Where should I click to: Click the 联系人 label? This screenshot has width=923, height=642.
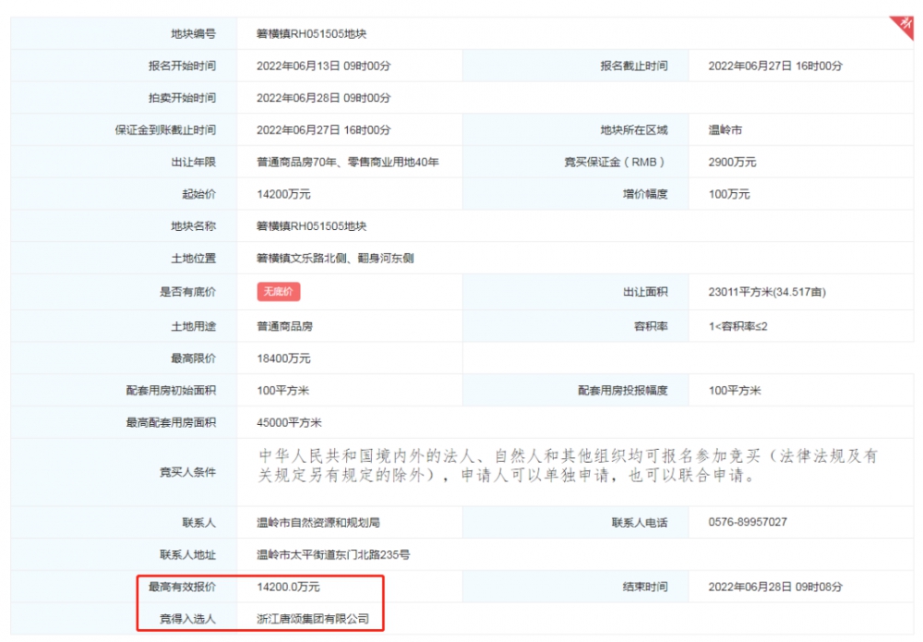[199, 523]
